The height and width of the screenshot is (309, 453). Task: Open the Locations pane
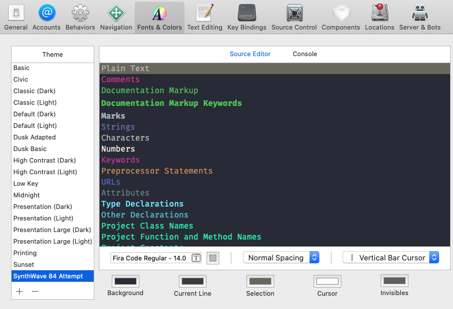[380, 17]
